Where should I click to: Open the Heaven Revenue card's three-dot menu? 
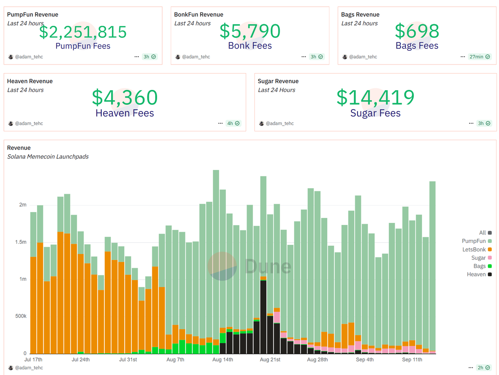tap(220, 123)
